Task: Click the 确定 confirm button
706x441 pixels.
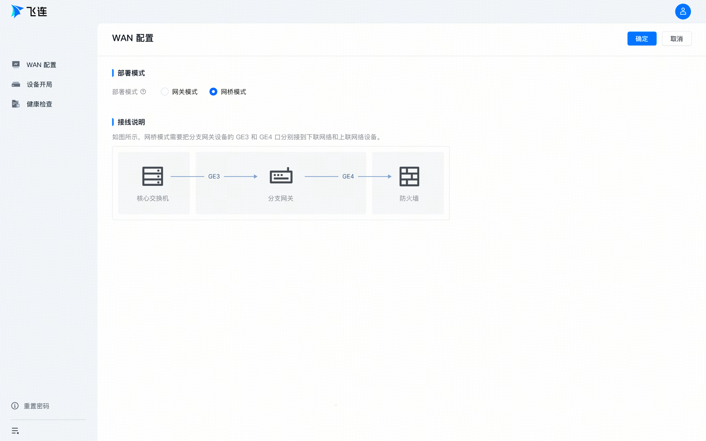Action: (x=642, y=39)
